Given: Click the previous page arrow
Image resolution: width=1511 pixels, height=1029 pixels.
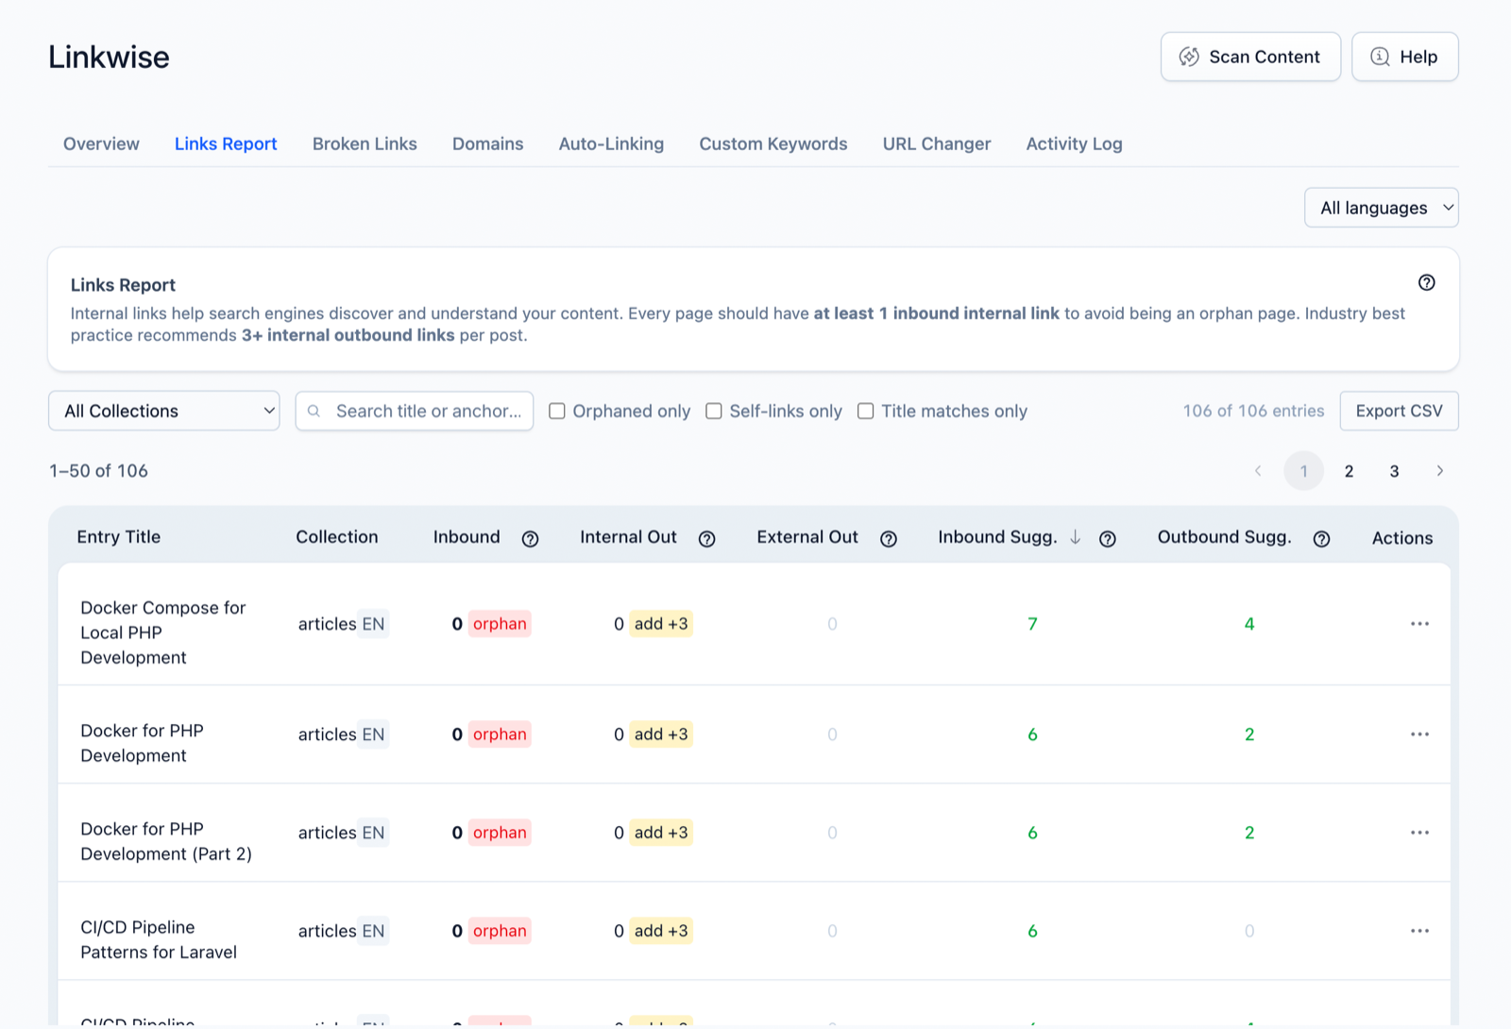Looking at the screenshot, I should (x=1258, y=470).
